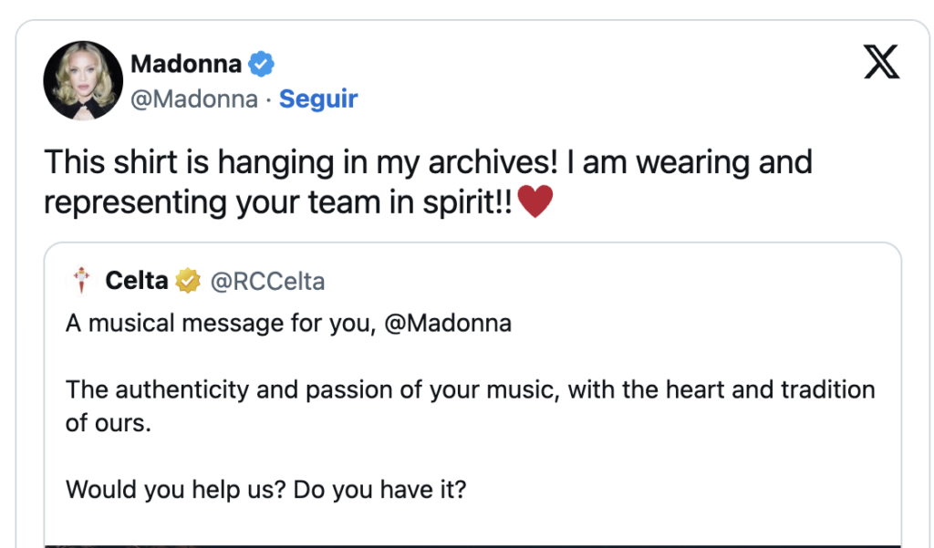Open the Madonna display name link
Screen dimensions: 934x548
tap(186, 65)
